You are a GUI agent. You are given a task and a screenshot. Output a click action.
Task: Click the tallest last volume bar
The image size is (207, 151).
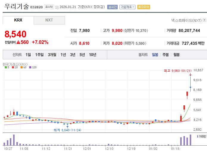pos(190,140)
